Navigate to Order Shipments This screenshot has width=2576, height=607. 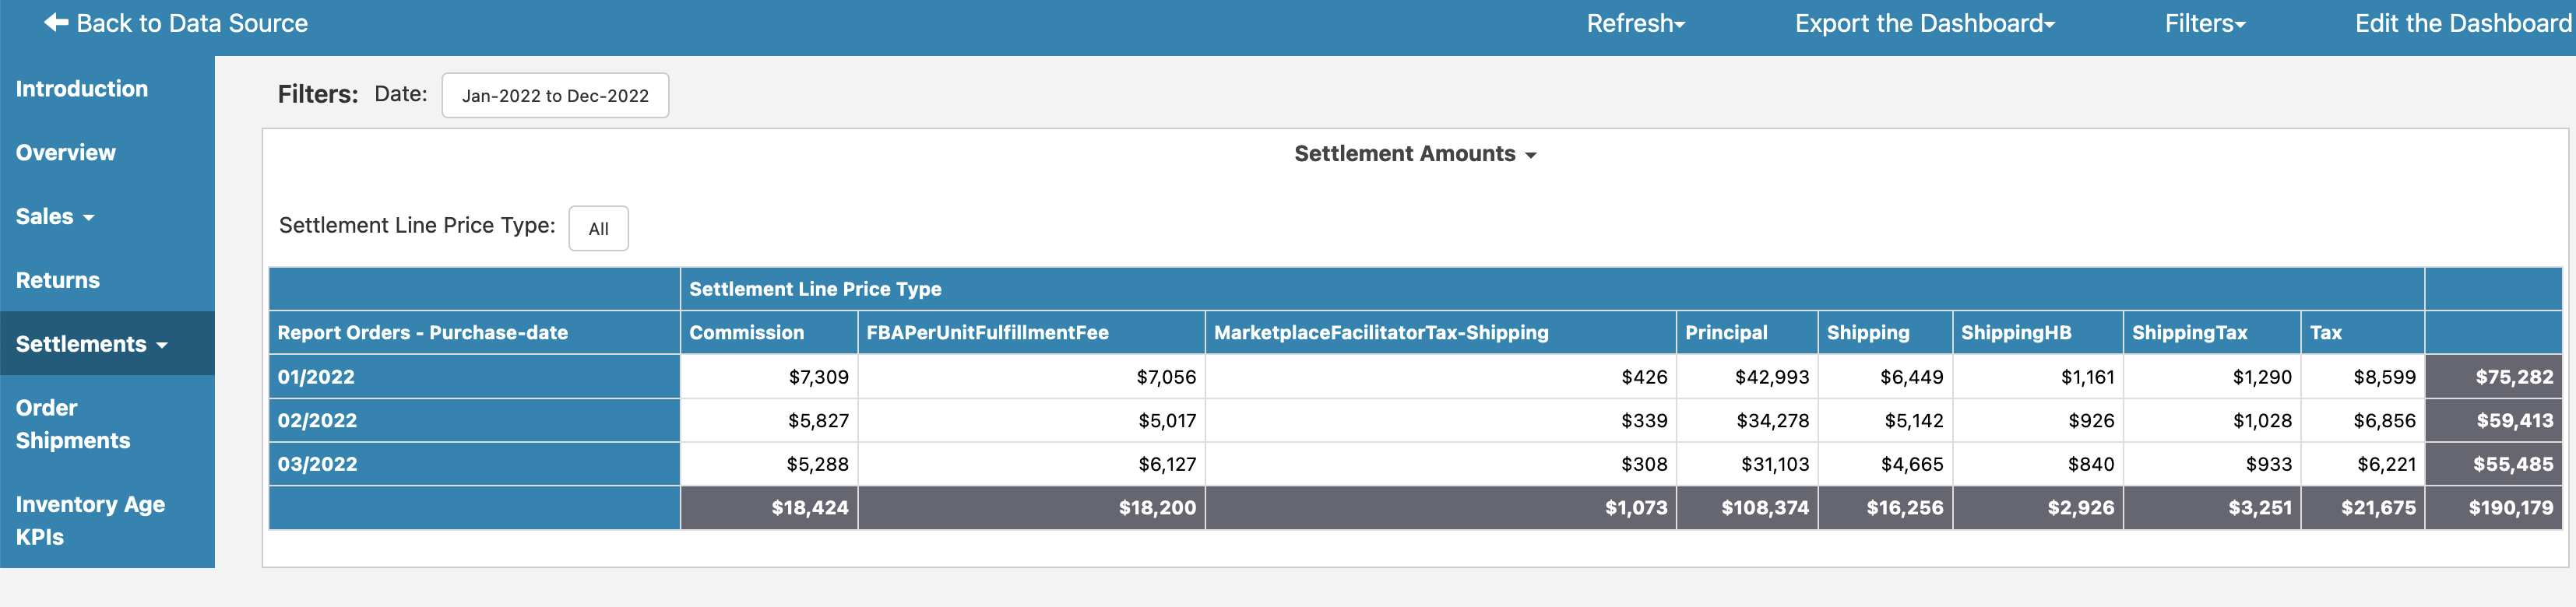pos(72,423)
